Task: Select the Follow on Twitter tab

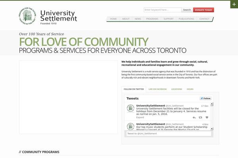Action: point(134,89)
